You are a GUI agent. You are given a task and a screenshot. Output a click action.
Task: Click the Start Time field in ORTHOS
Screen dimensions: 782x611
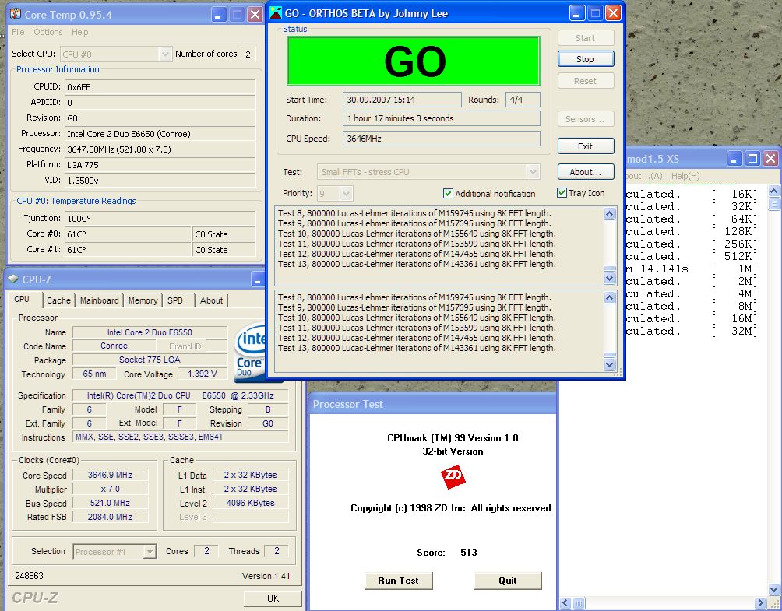pos(402,100)
